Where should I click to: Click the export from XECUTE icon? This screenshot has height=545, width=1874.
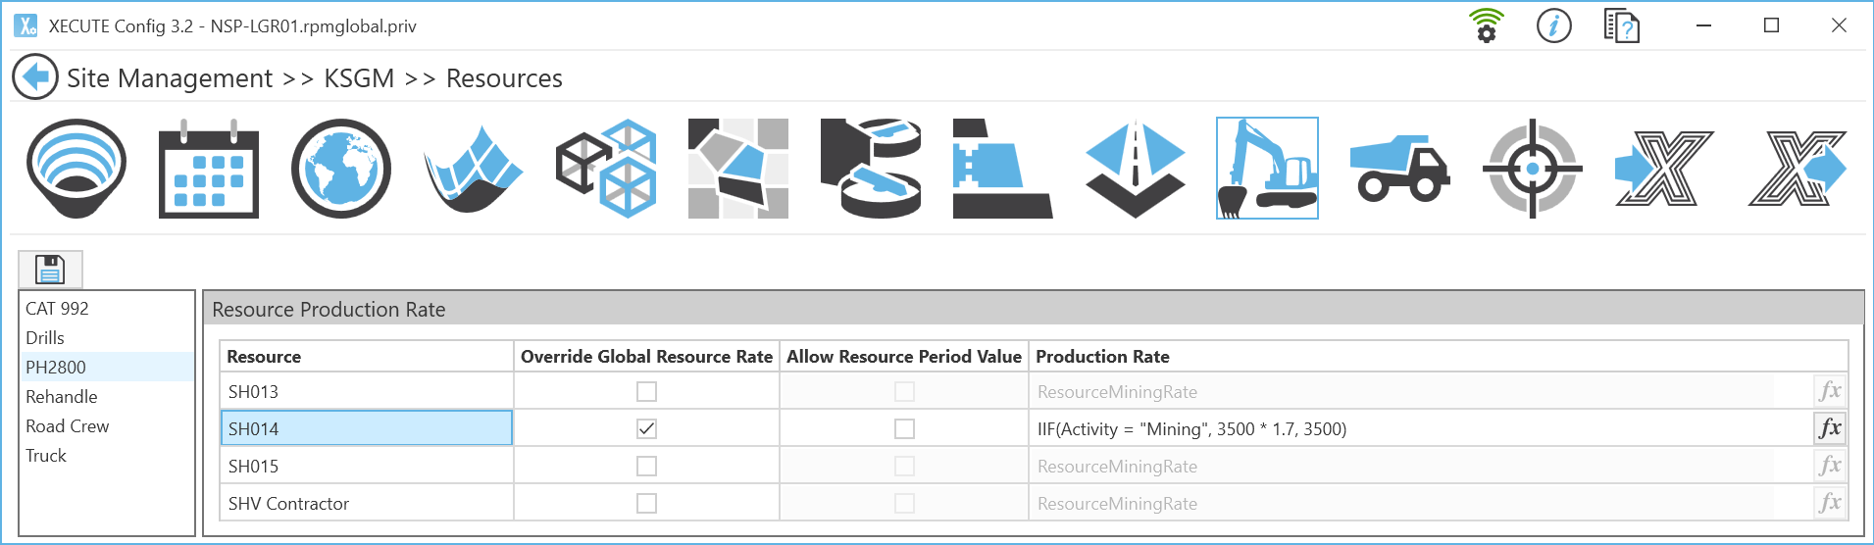pos(1797,169)
